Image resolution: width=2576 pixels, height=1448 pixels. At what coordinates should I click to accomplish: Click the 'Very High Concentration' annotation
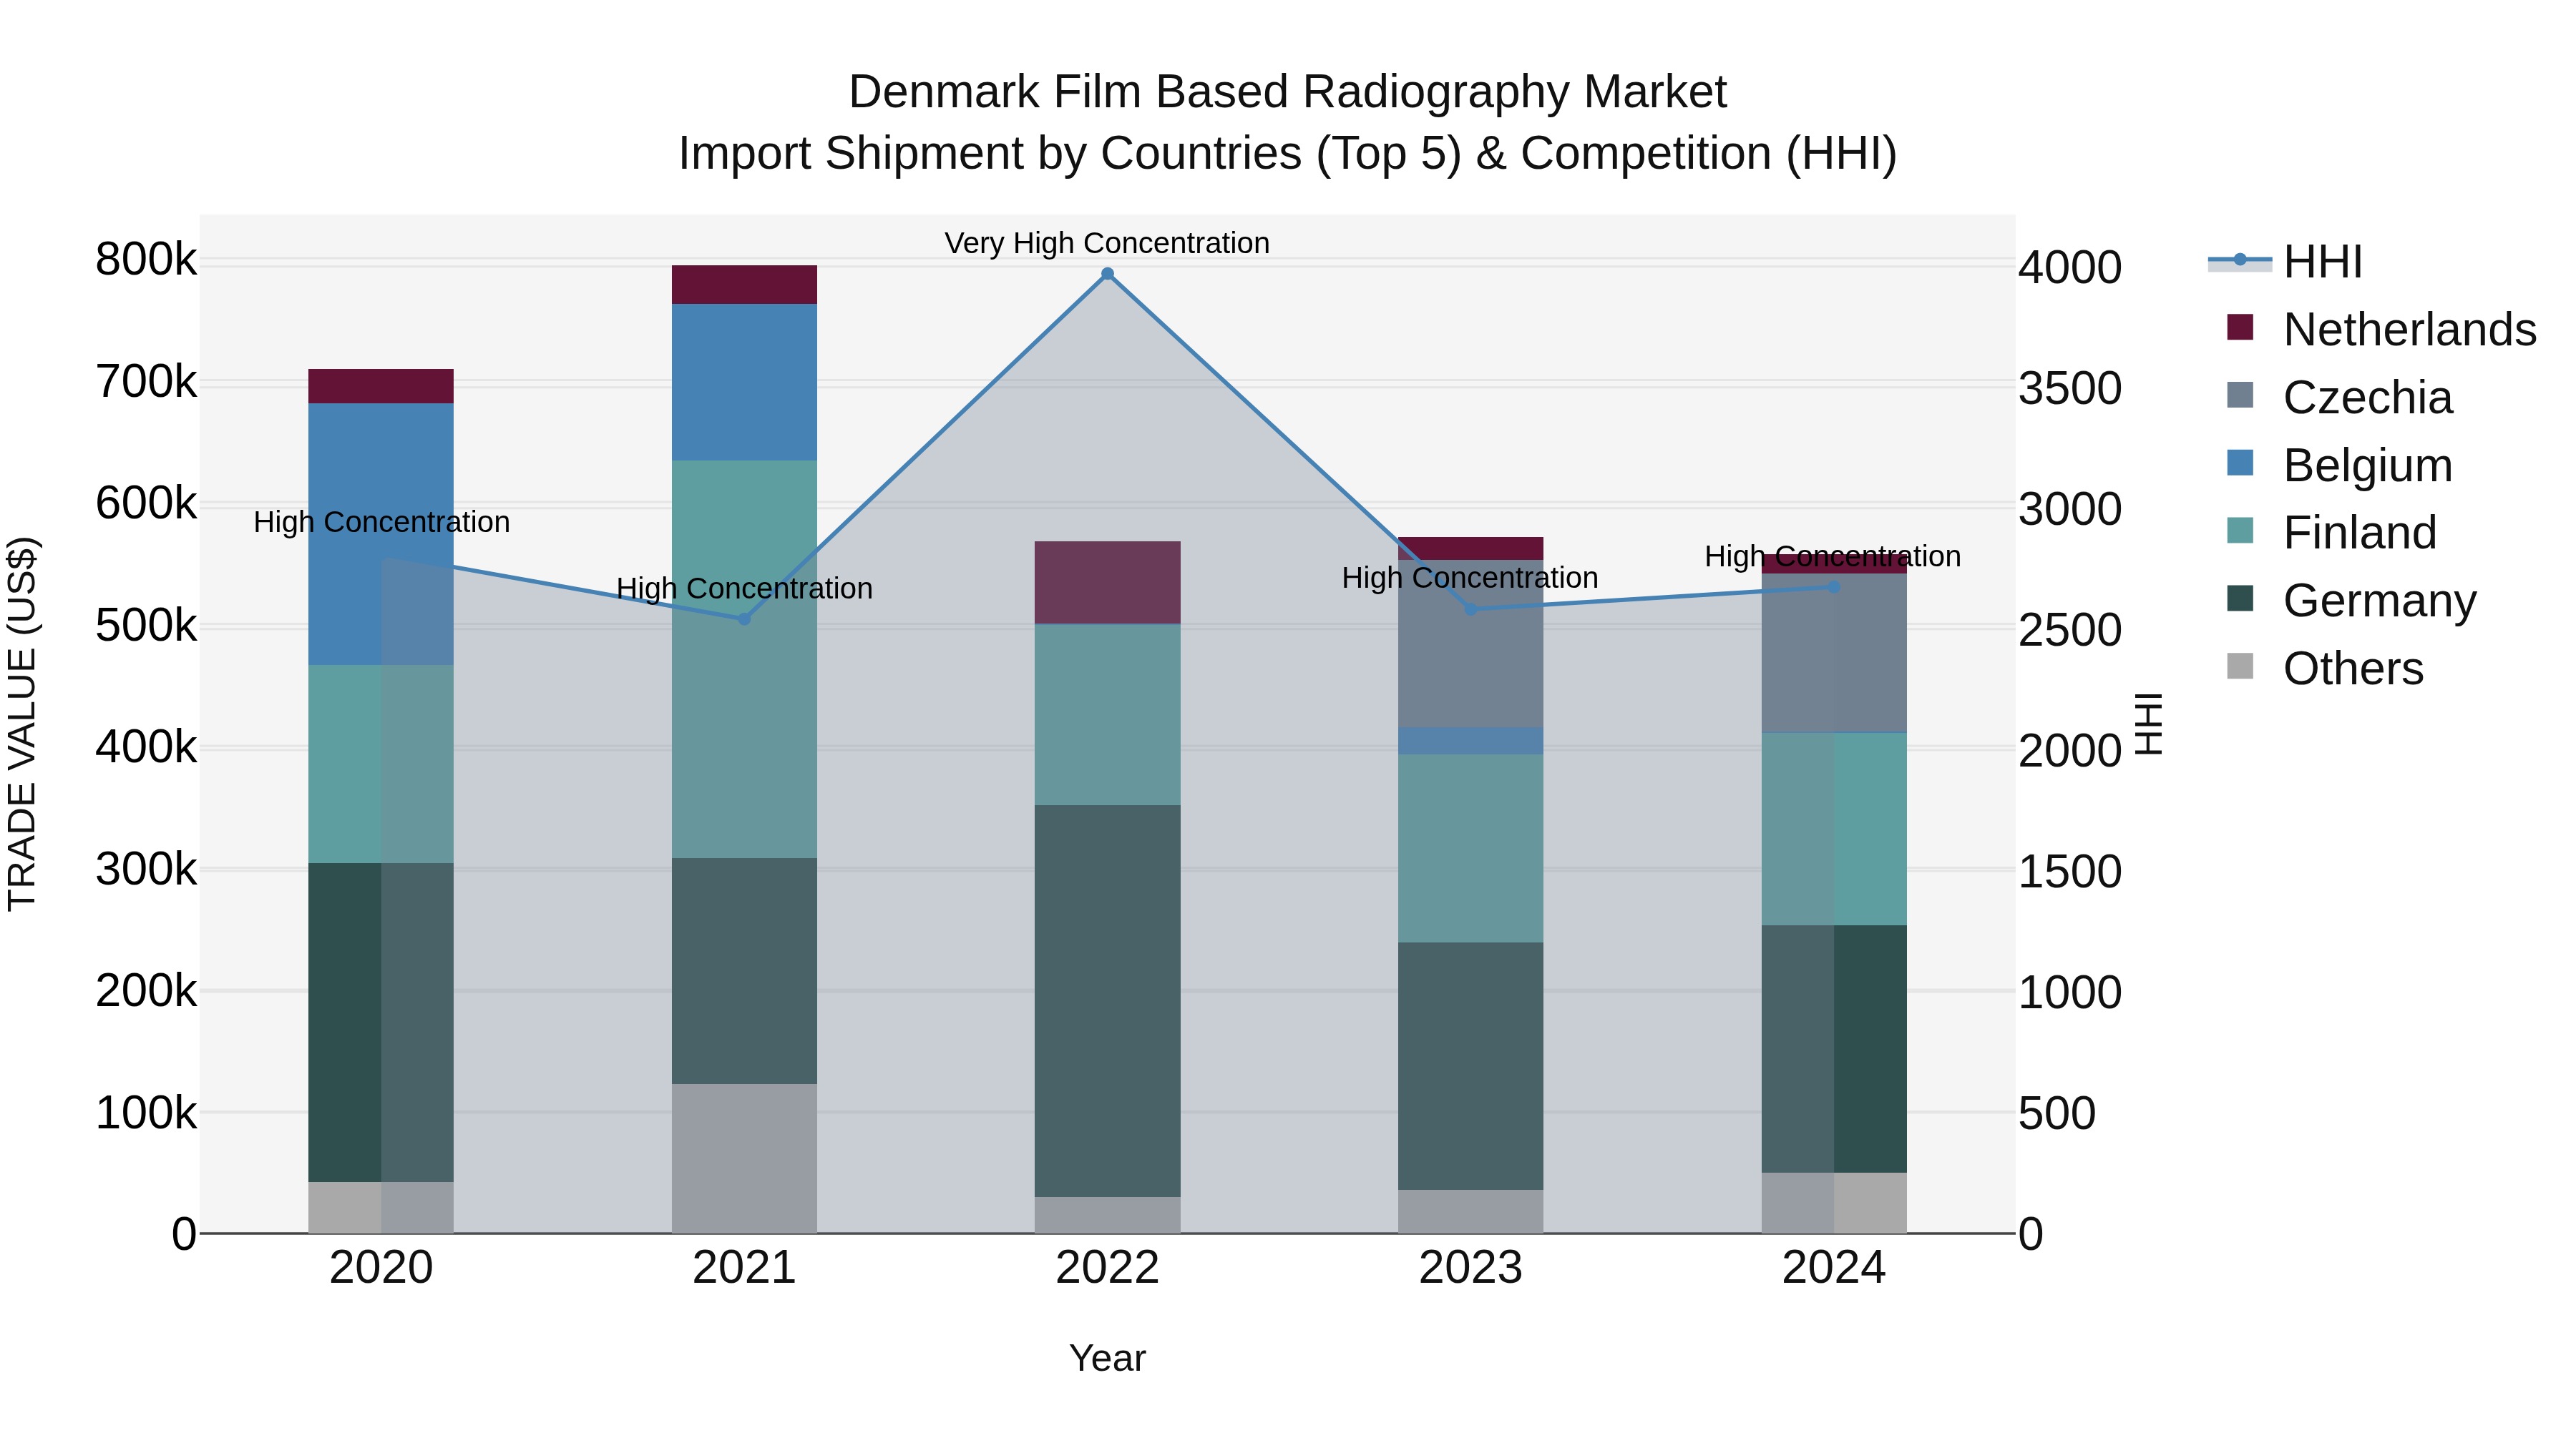tap(1107, 243)
